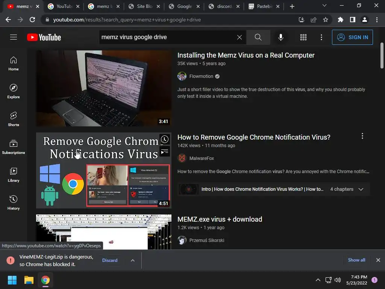Image resolution: width=385 pixels, height=289 pixels.
Task: Open Explore in the sidebar
Action: (14, 91)
